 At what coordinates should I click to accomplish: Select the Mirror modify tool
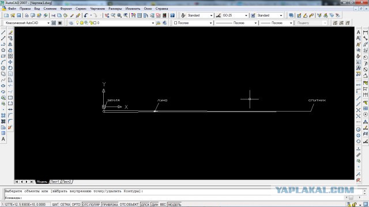point(10,44)
